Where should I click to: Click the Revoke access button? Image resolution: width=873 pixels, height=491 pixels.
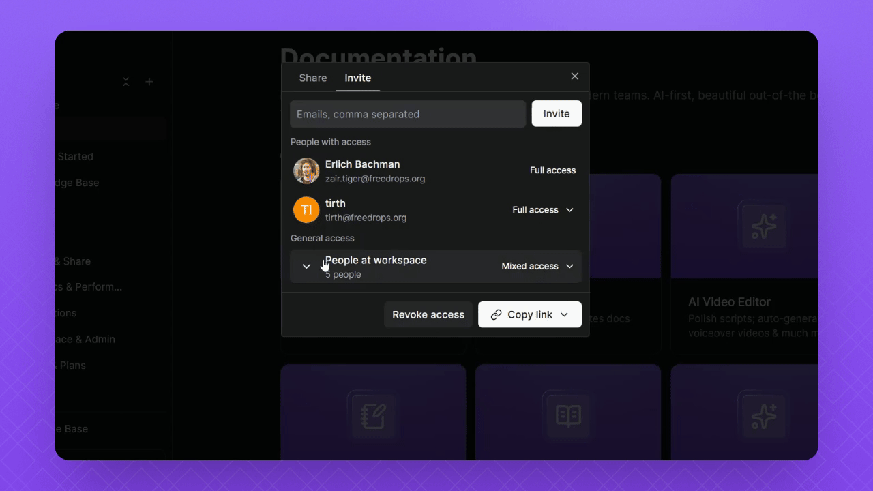pyautogui.click(x=428, y=315)
